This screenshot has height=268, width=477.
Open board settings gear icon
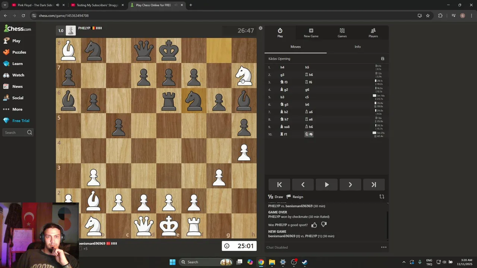(260, 28)
